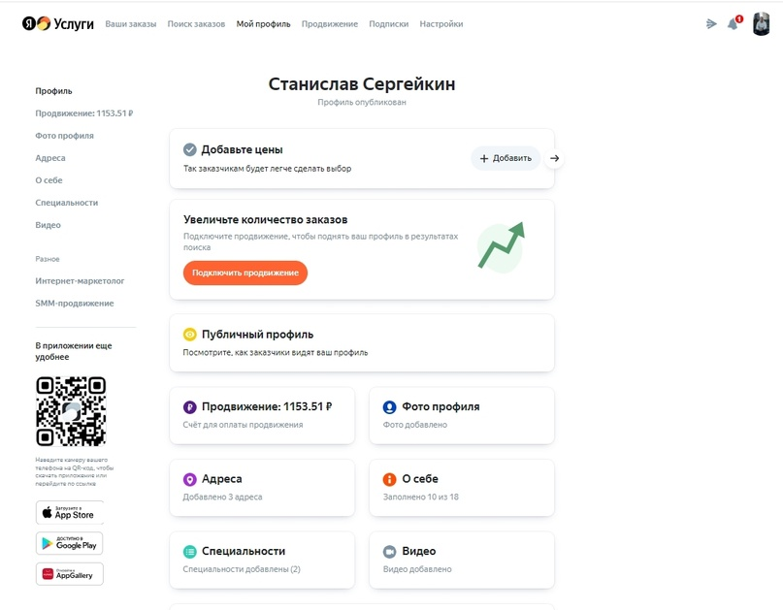
Task: Click the App Store download badge
Action: tap(71, 512)
